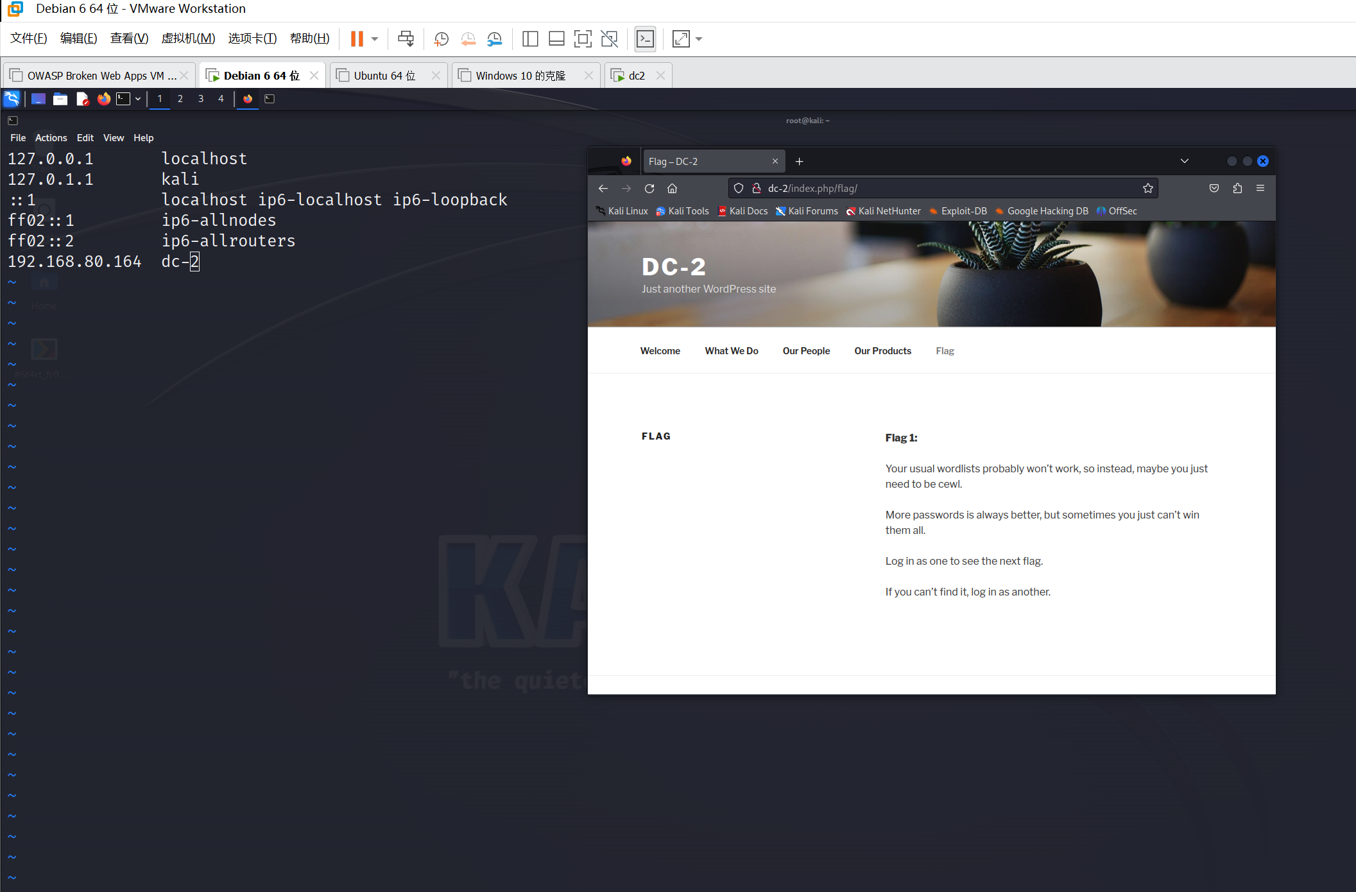Open the 编辑(E) menu

click(78, 39)
